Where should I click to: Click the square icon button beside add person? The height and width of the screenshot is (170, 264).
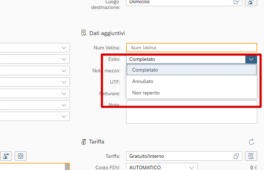(x=20, y=156)
